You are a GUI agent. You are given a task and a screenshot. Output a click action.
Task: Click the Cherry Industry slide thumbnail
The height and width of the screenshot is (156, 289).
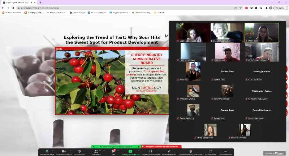[x=112, y=81]
